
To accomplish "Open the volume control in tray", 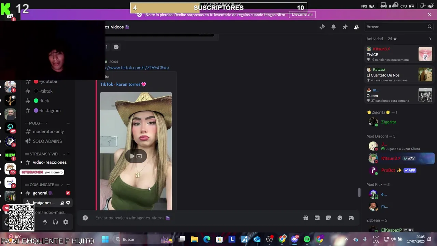I will click(x=393, y=239).
